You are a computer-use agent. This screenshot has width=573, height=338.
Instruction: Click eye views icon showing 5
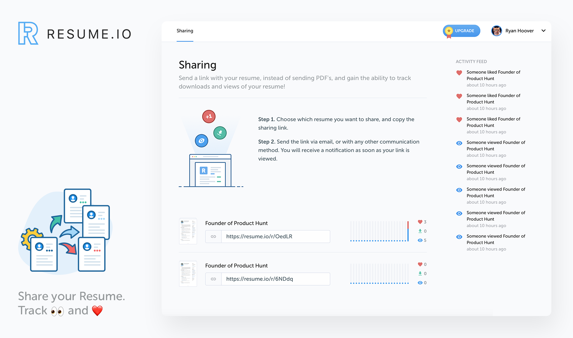tap(420, 240)
